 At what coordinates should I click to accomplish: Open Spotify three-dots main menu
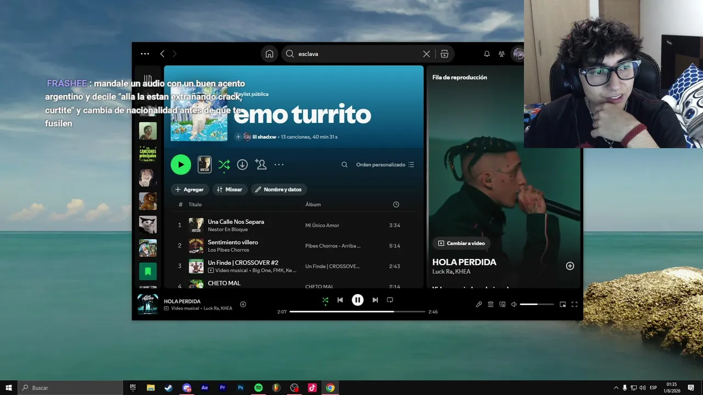pyautogui.click(x=145, y=54)
